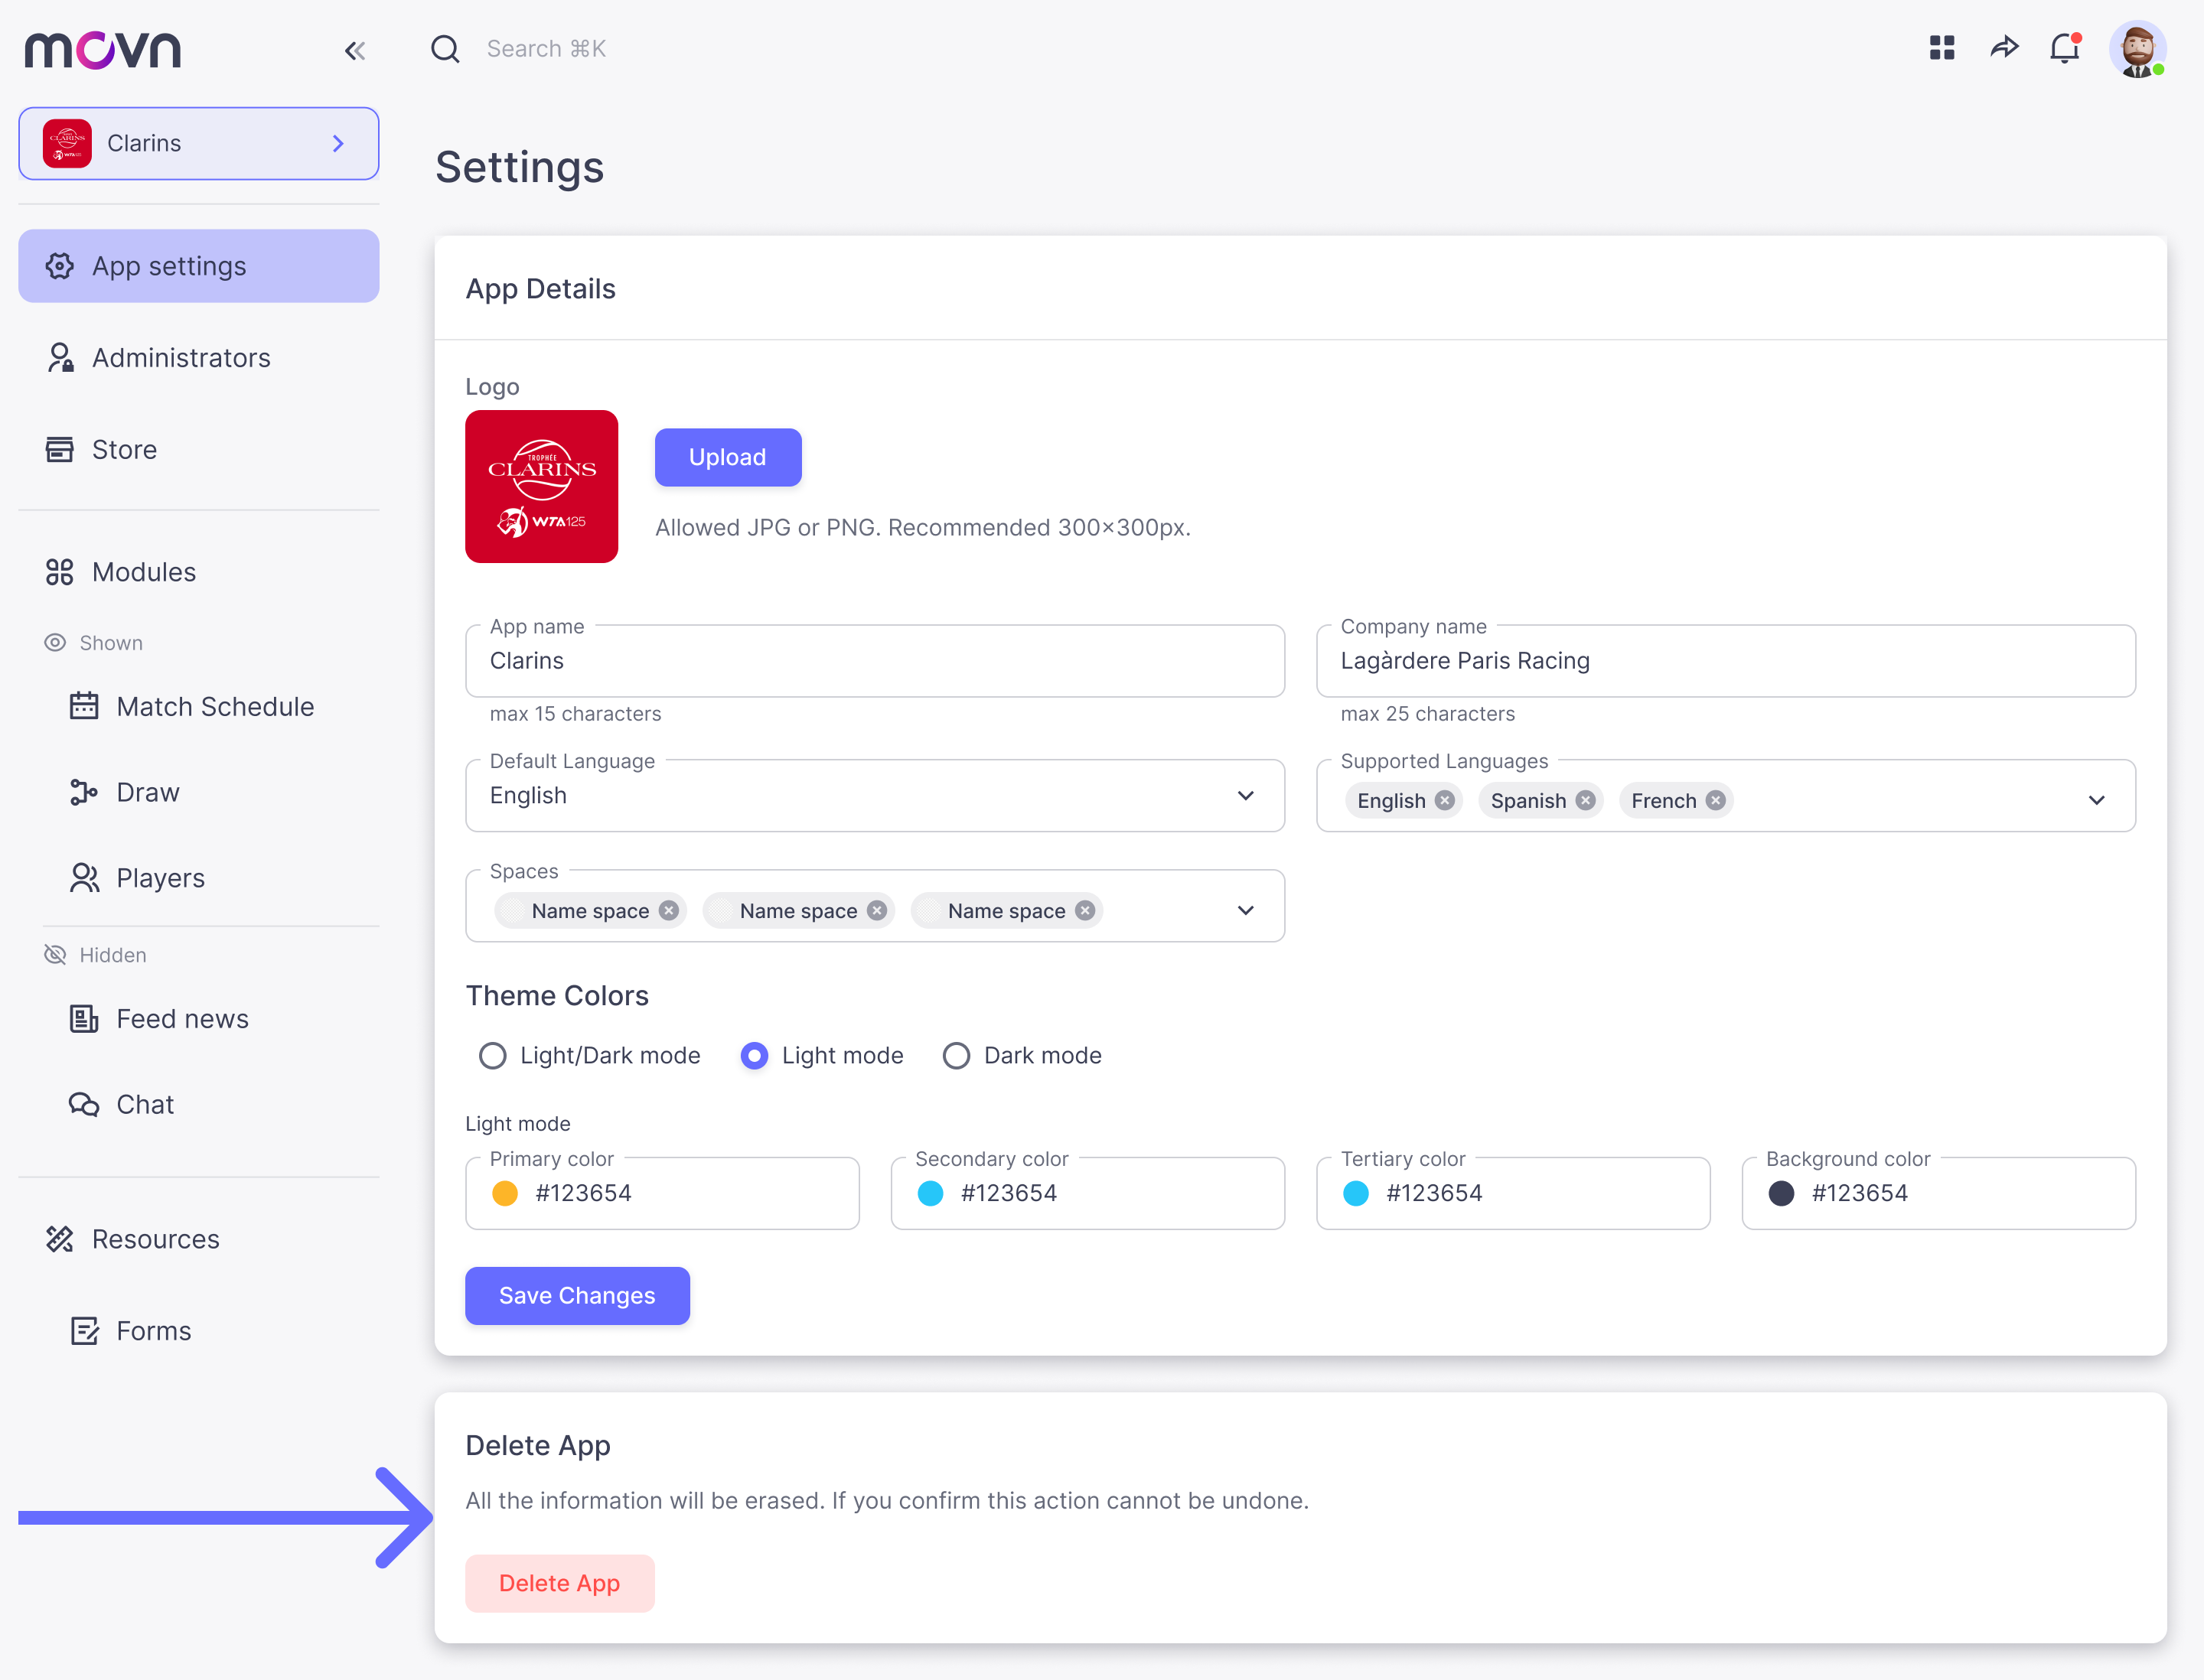Click the share arrow icon
Viewport: 2204px width, 1680px height.
point(2004,47)
